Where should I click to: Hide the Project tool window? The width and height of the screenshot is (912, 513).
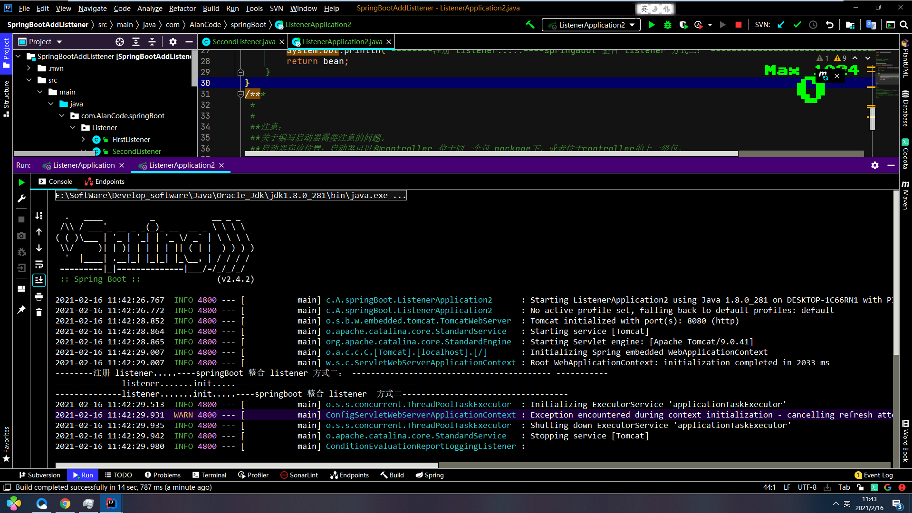tap(189, 42)
